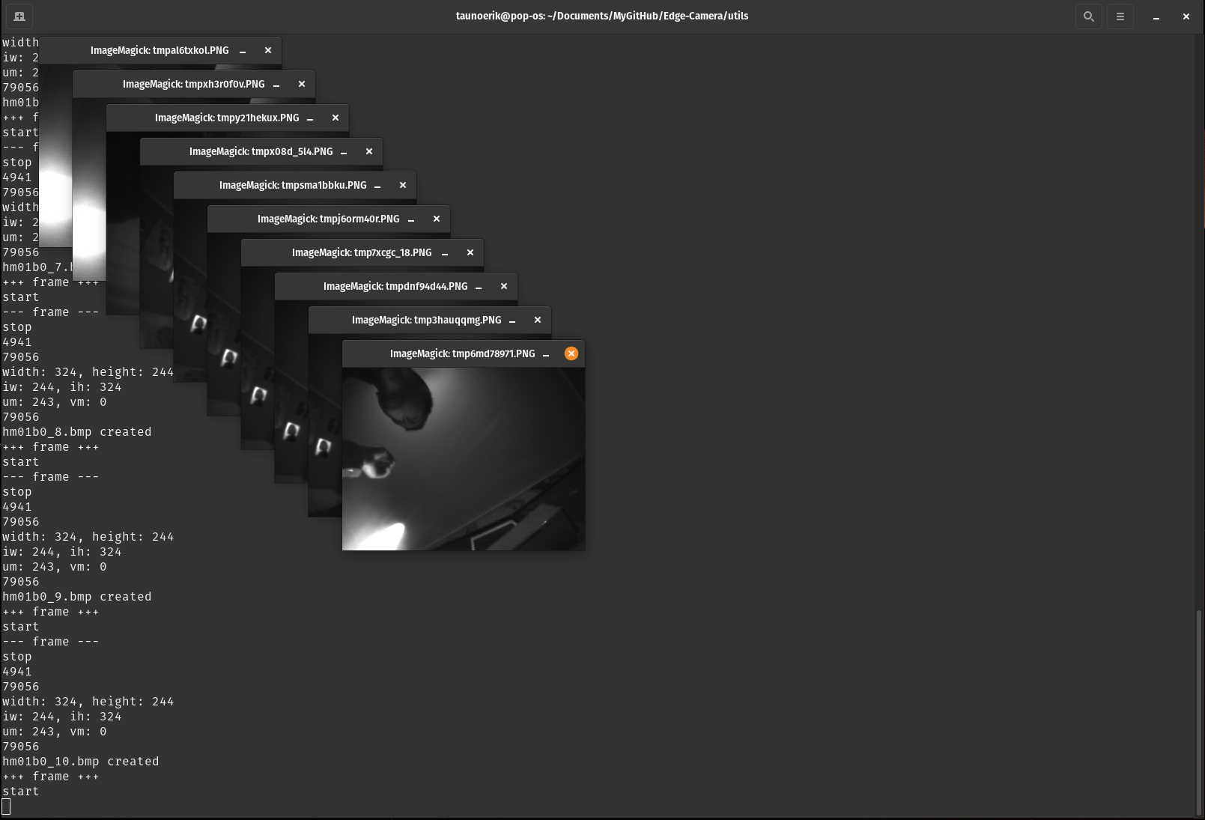This screenshot has height=820, width=1205.
Task: Close the tmp7xcgc_18.PNG image window
Action: pos(470,252)
